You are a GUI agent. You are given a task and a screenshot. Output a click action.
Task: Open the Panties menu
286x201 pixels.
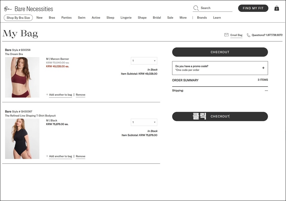(66, 18)
